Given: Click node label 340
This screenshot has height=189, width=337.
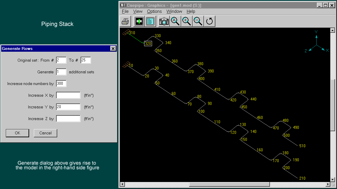Looking at the screenshot, I should click(168, 43).
